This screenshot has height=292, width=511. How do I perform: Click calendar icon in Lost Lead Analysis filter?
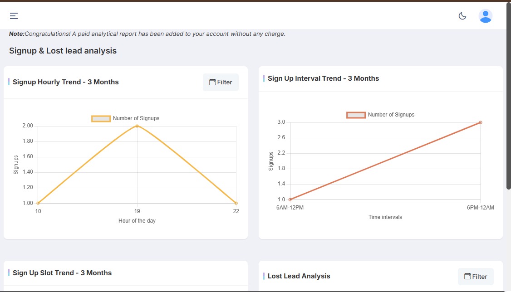tap(467, 277)
